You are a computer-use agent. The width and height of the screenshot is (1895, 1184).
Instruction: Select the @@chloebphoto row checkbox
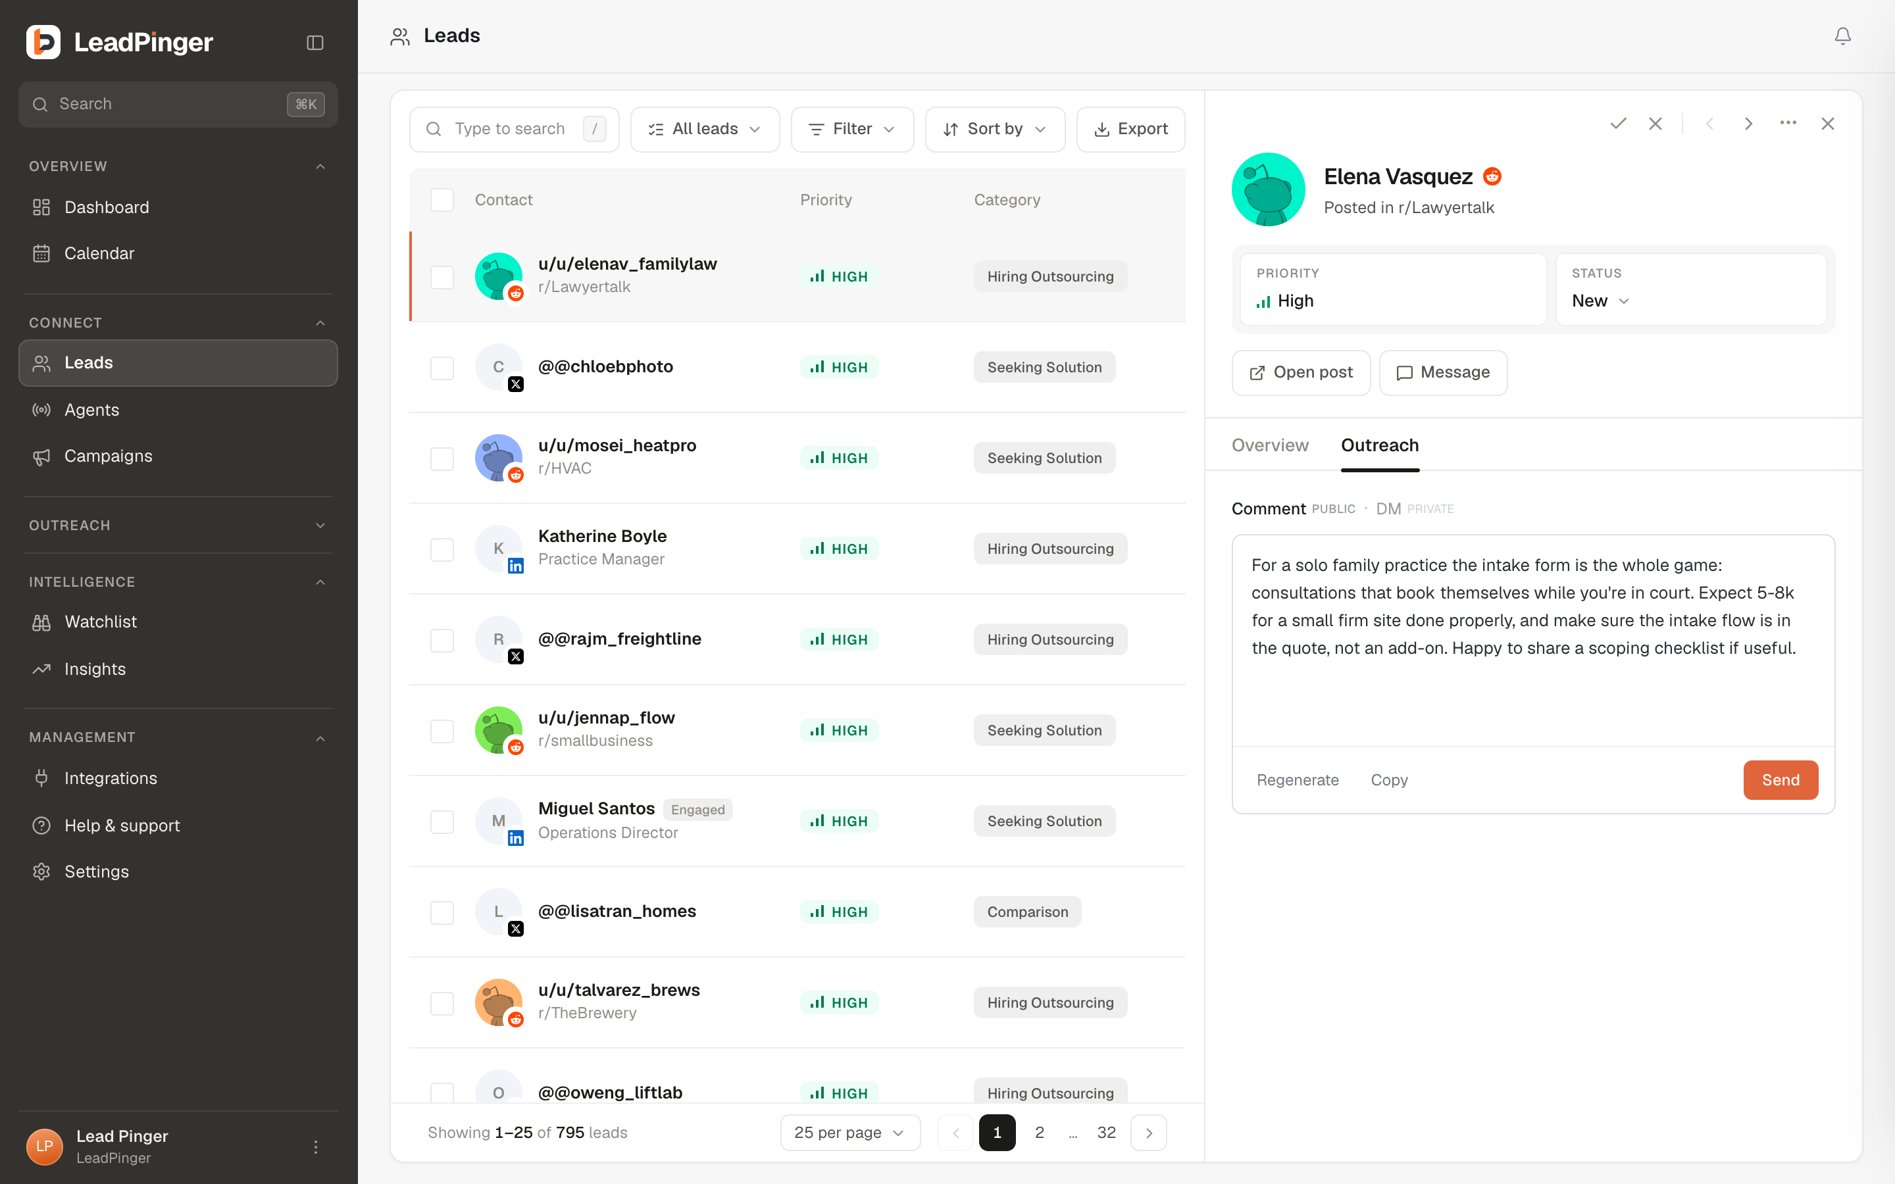(442, 368)
